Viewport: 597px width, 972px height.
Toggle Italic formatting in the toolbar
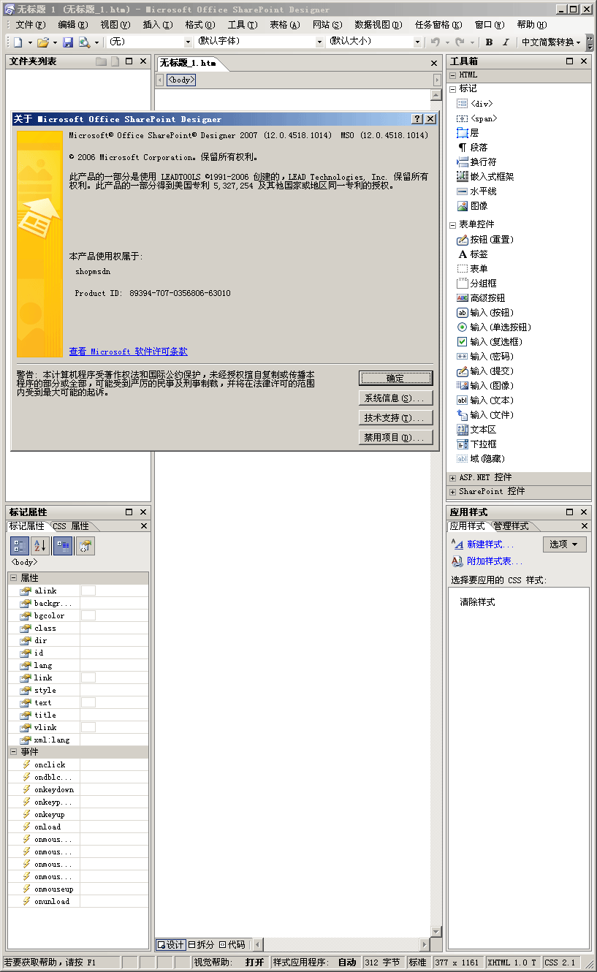coord(506,42)
